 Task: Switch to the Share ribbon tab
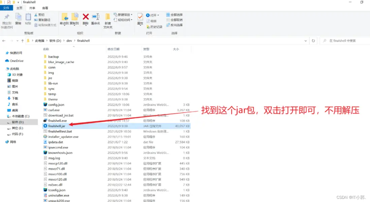[32, 8]
